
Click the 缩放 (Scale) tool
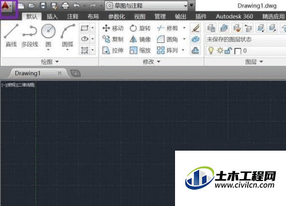(140, 50)
